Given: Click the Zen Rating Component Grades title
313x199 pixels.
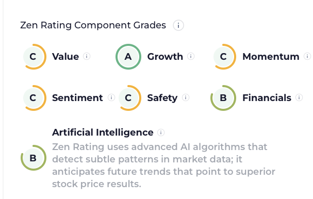Looking at the screenshot, I should [x=93, y=25].
